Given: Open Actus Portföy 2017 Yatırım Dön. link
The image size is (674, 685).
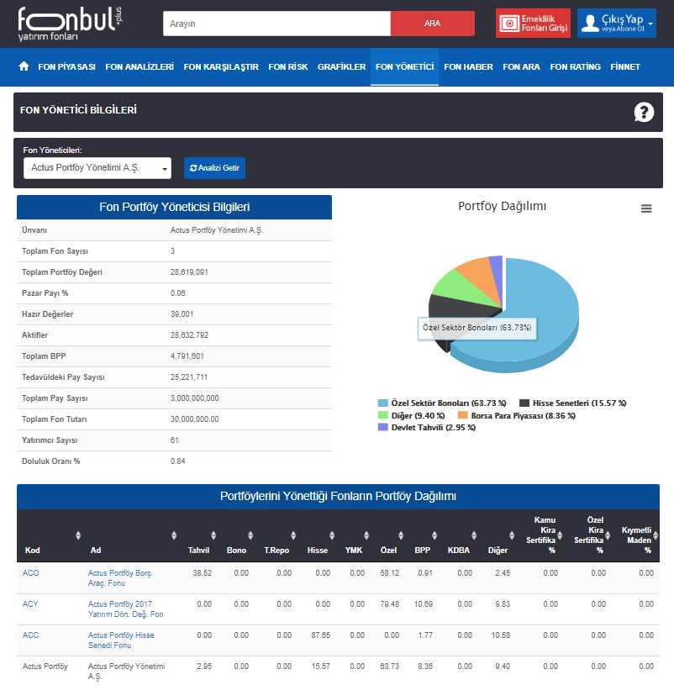Looking at the screenshot, I should coord(125,609).
